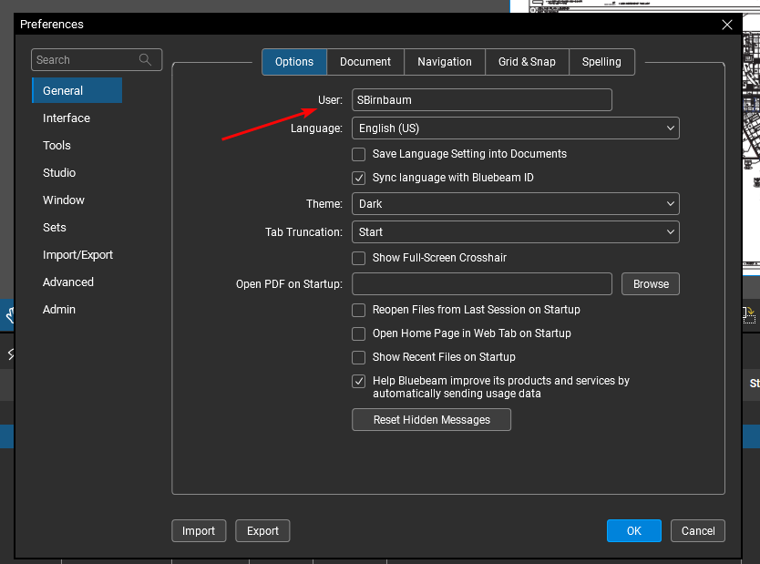760x564 pixels.
Task: Click the Preferences search field
Action: (97, 60)
